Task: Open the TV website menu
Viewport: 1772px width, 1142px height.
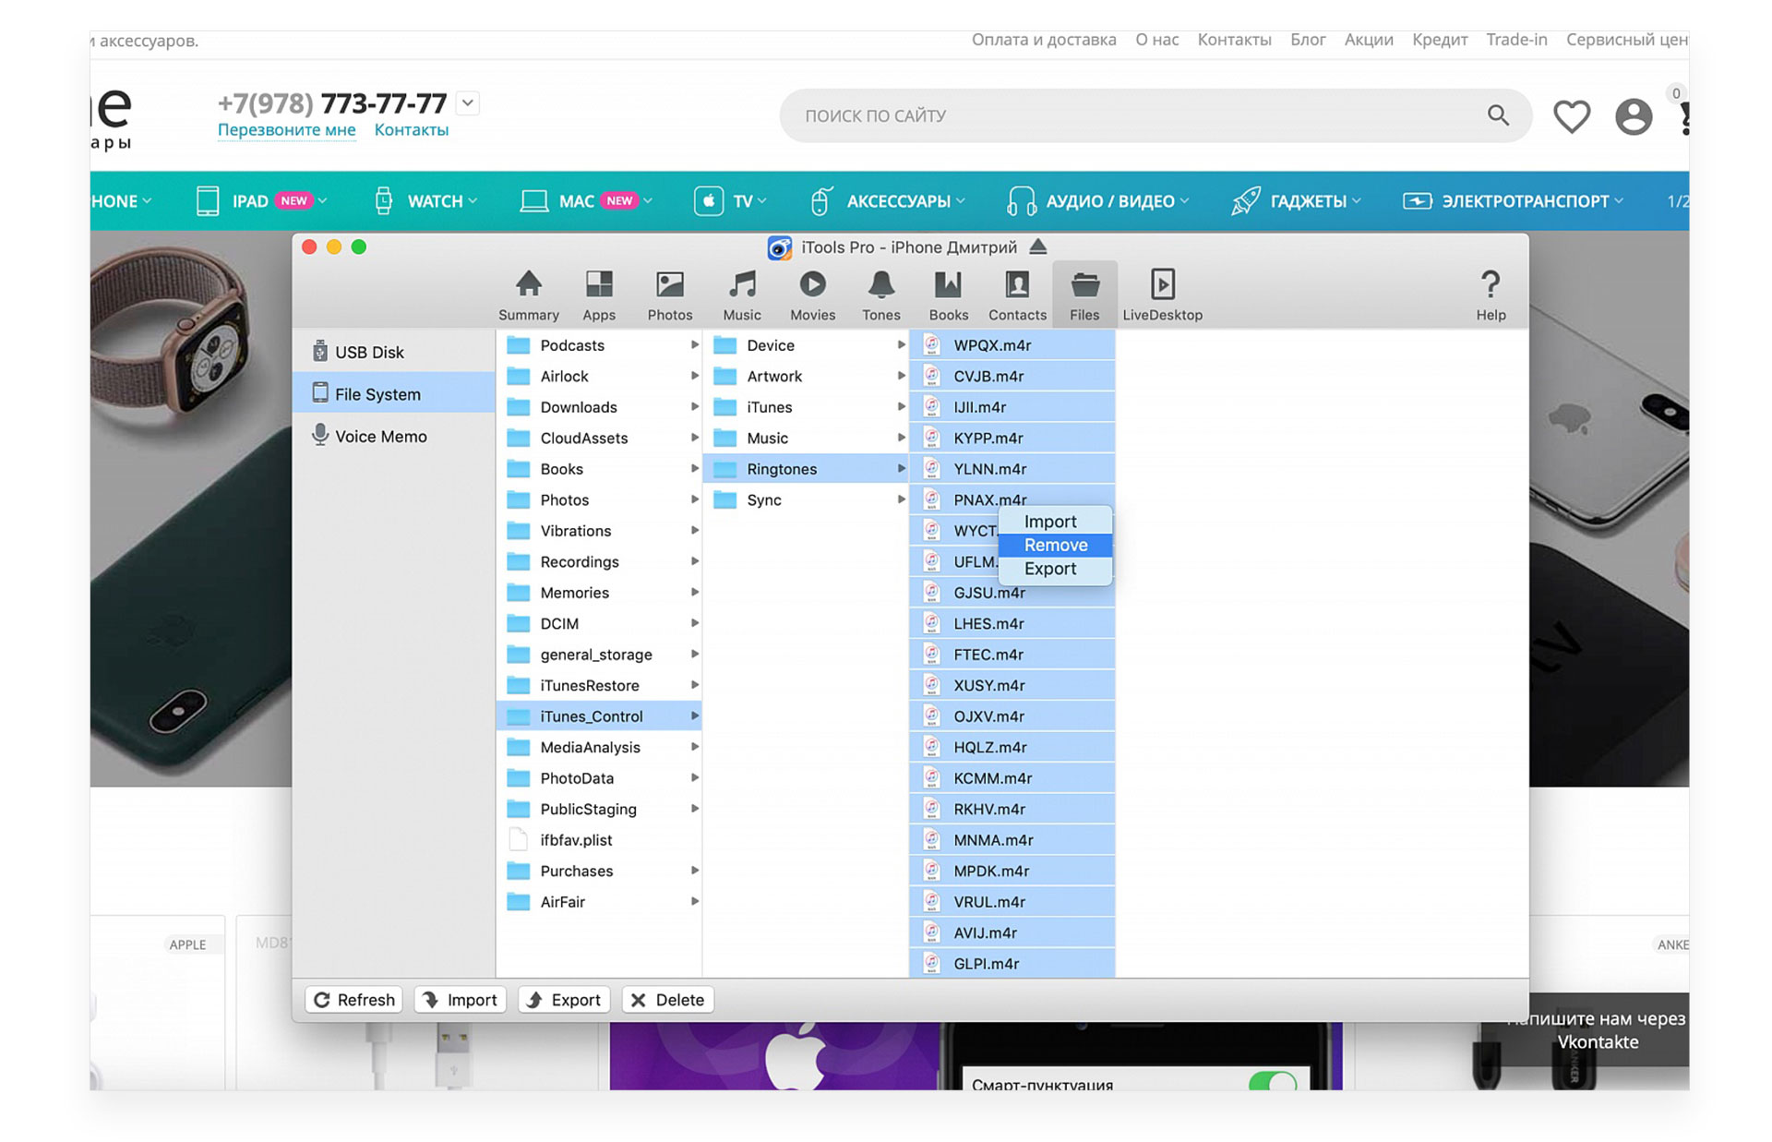Action: [730, 200]
